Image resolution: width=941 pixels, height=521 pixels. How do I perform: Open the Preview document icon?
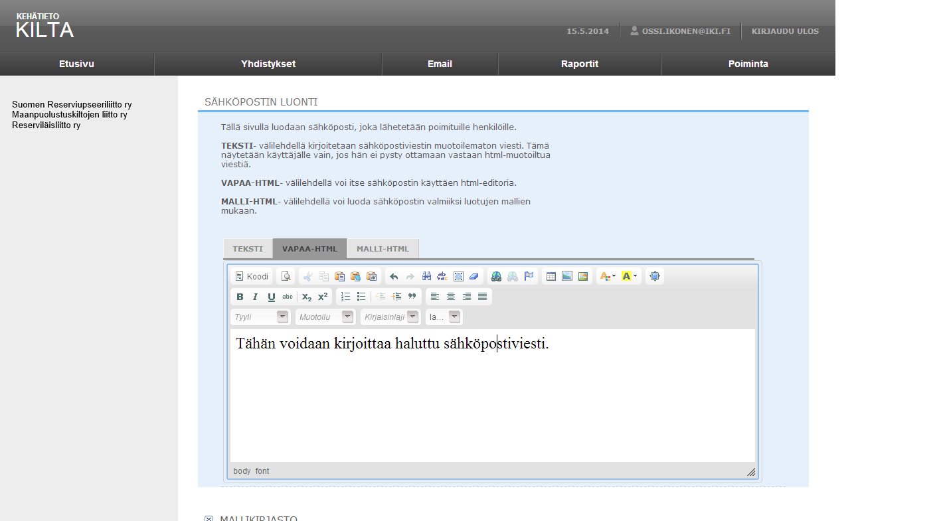(x=286, y=277)
